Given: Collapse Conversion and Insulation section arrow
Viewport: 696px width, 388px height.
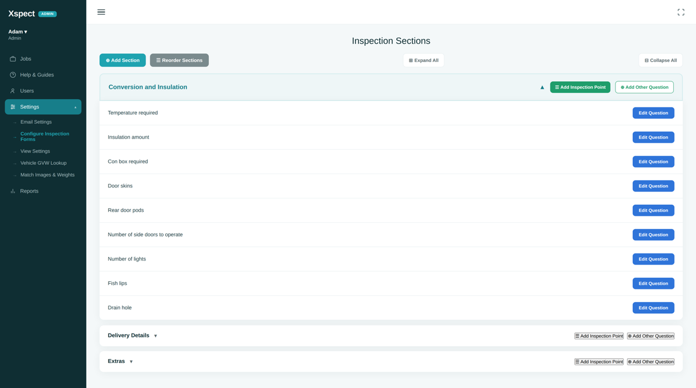Looking at the screenshot, I should (x=542, y=87).
